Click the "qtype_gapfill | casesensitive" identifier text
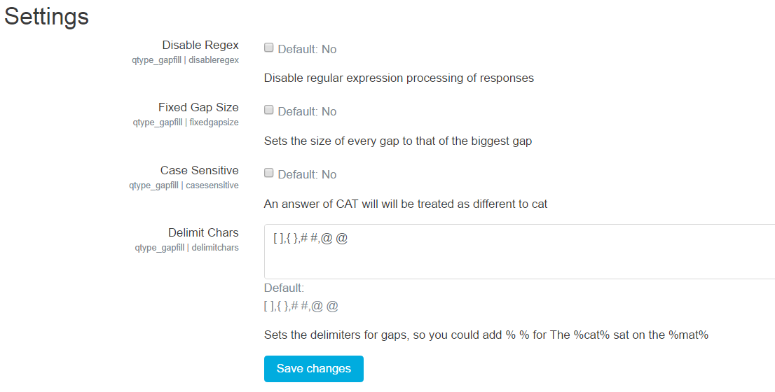 coord(184,185)
